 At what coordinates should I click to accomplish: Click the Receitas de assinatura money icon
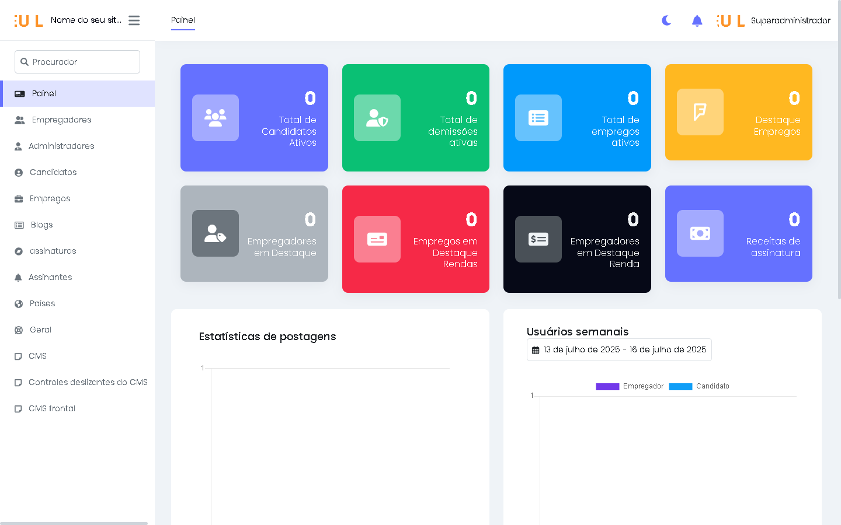click(x=700, y=233)
